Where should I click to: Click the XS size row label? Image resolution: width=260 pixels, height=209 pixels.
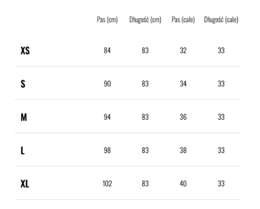tap(25, 51)
